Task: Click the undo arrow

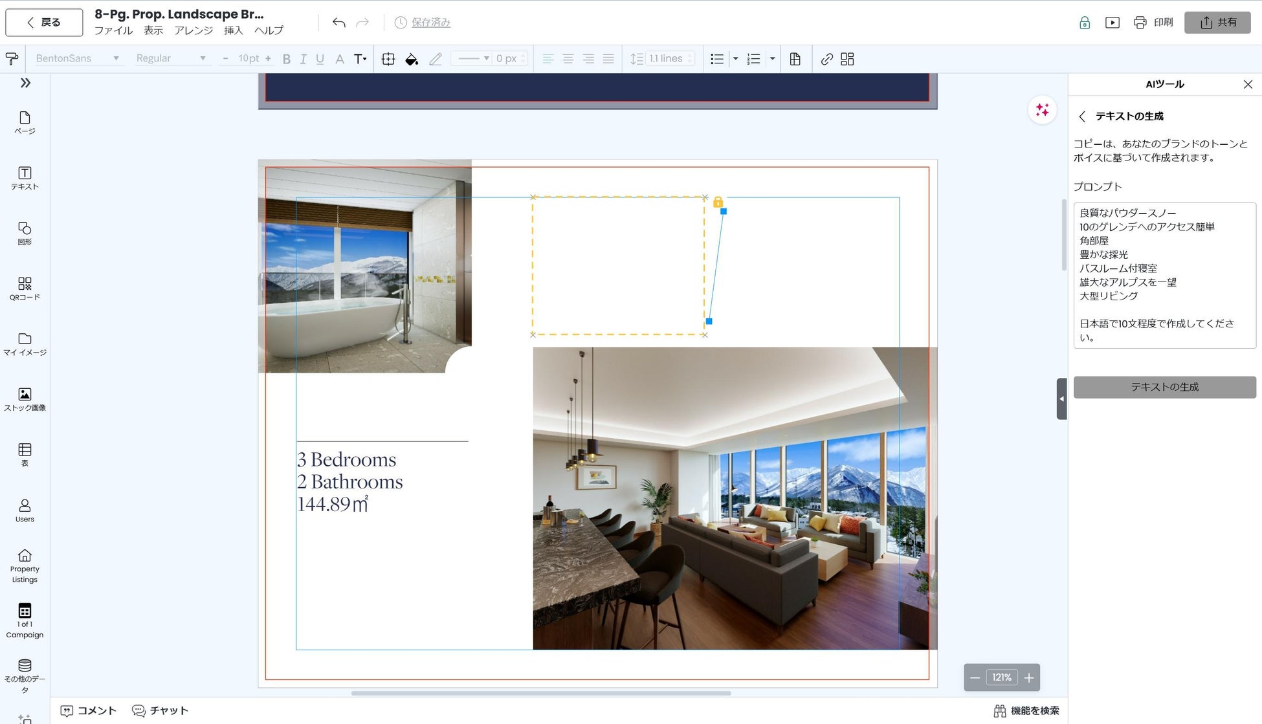Action: pyautogui.click(x=338, y=23)
